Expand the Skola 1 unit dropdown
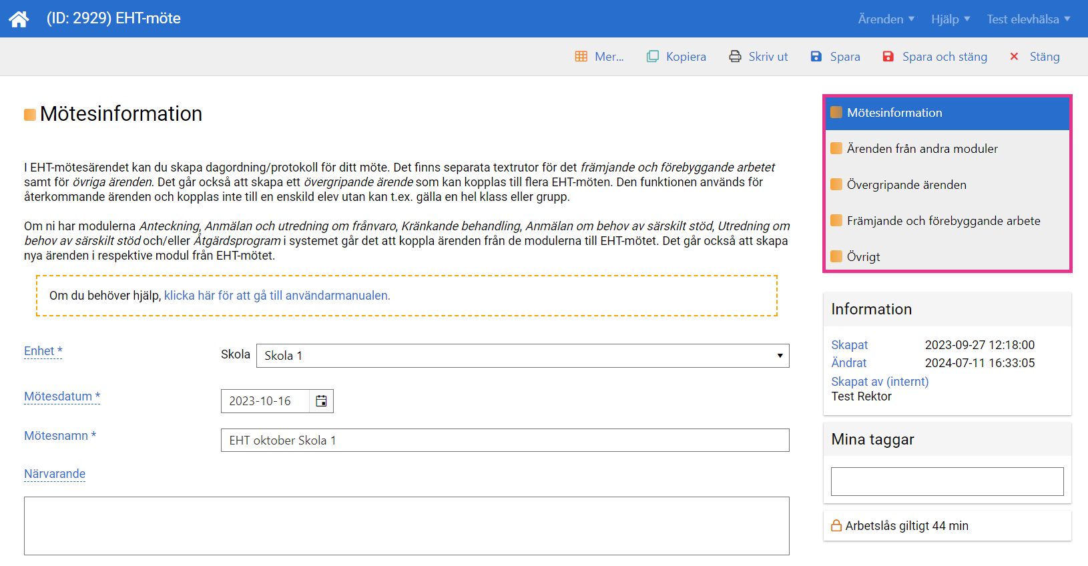1088x566 pixels. 523,356
